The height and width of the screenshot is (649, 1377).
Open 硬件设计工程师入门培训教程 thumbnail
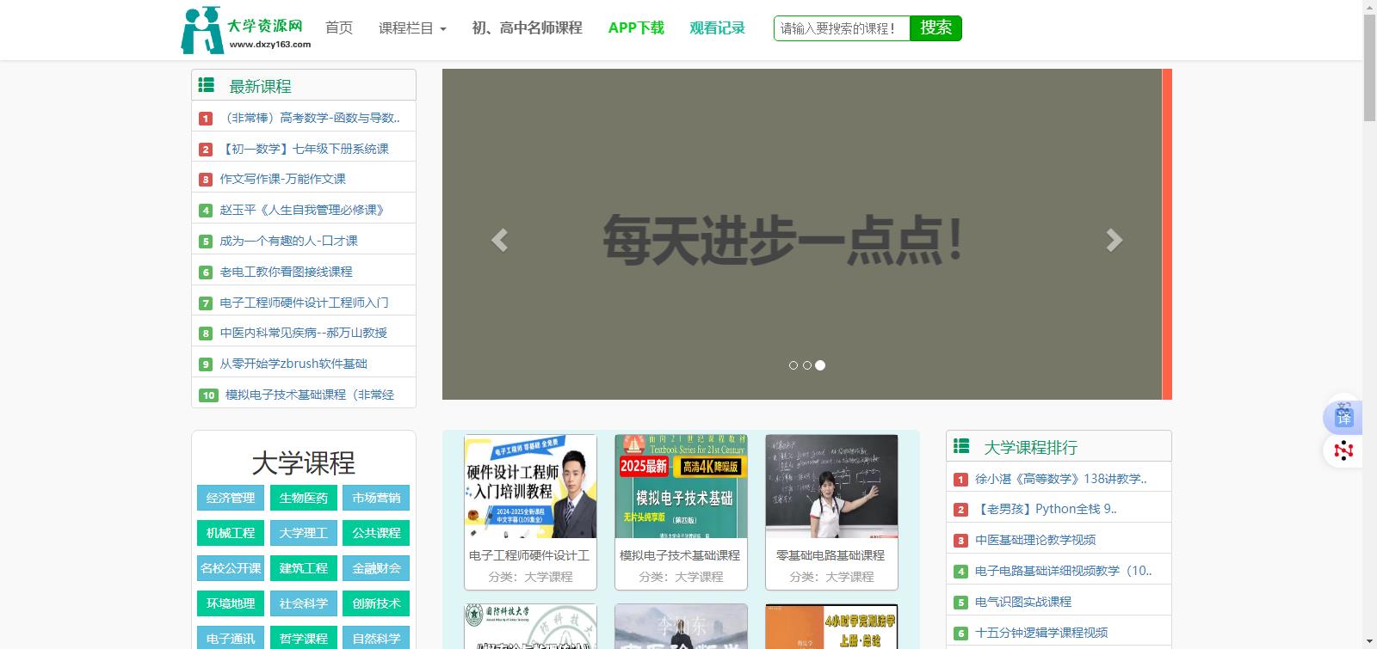point(530,487)
